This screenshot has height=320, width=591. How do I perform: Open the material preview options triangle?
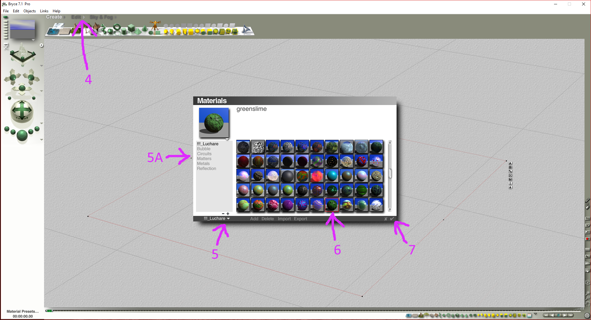point(227,139)
